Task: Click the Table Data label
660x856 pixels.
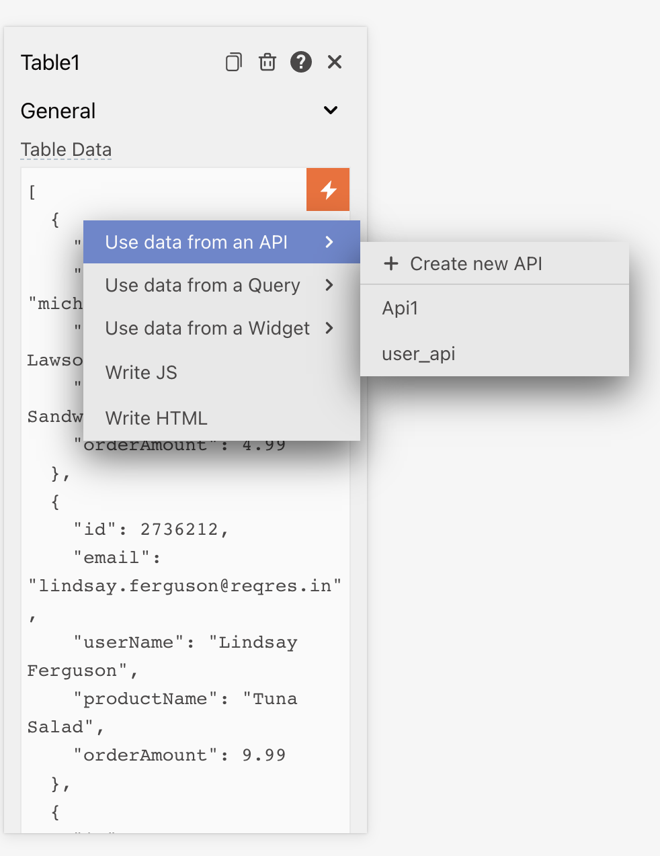Action: [x=66, y=149]
